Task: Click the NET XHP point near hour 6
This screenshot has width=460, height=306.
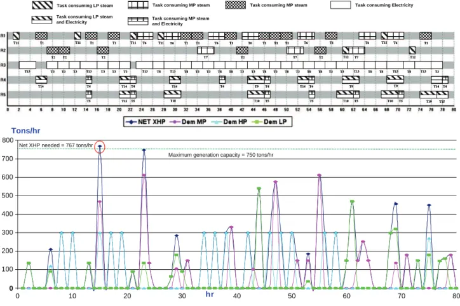Action: coord(50,249)
